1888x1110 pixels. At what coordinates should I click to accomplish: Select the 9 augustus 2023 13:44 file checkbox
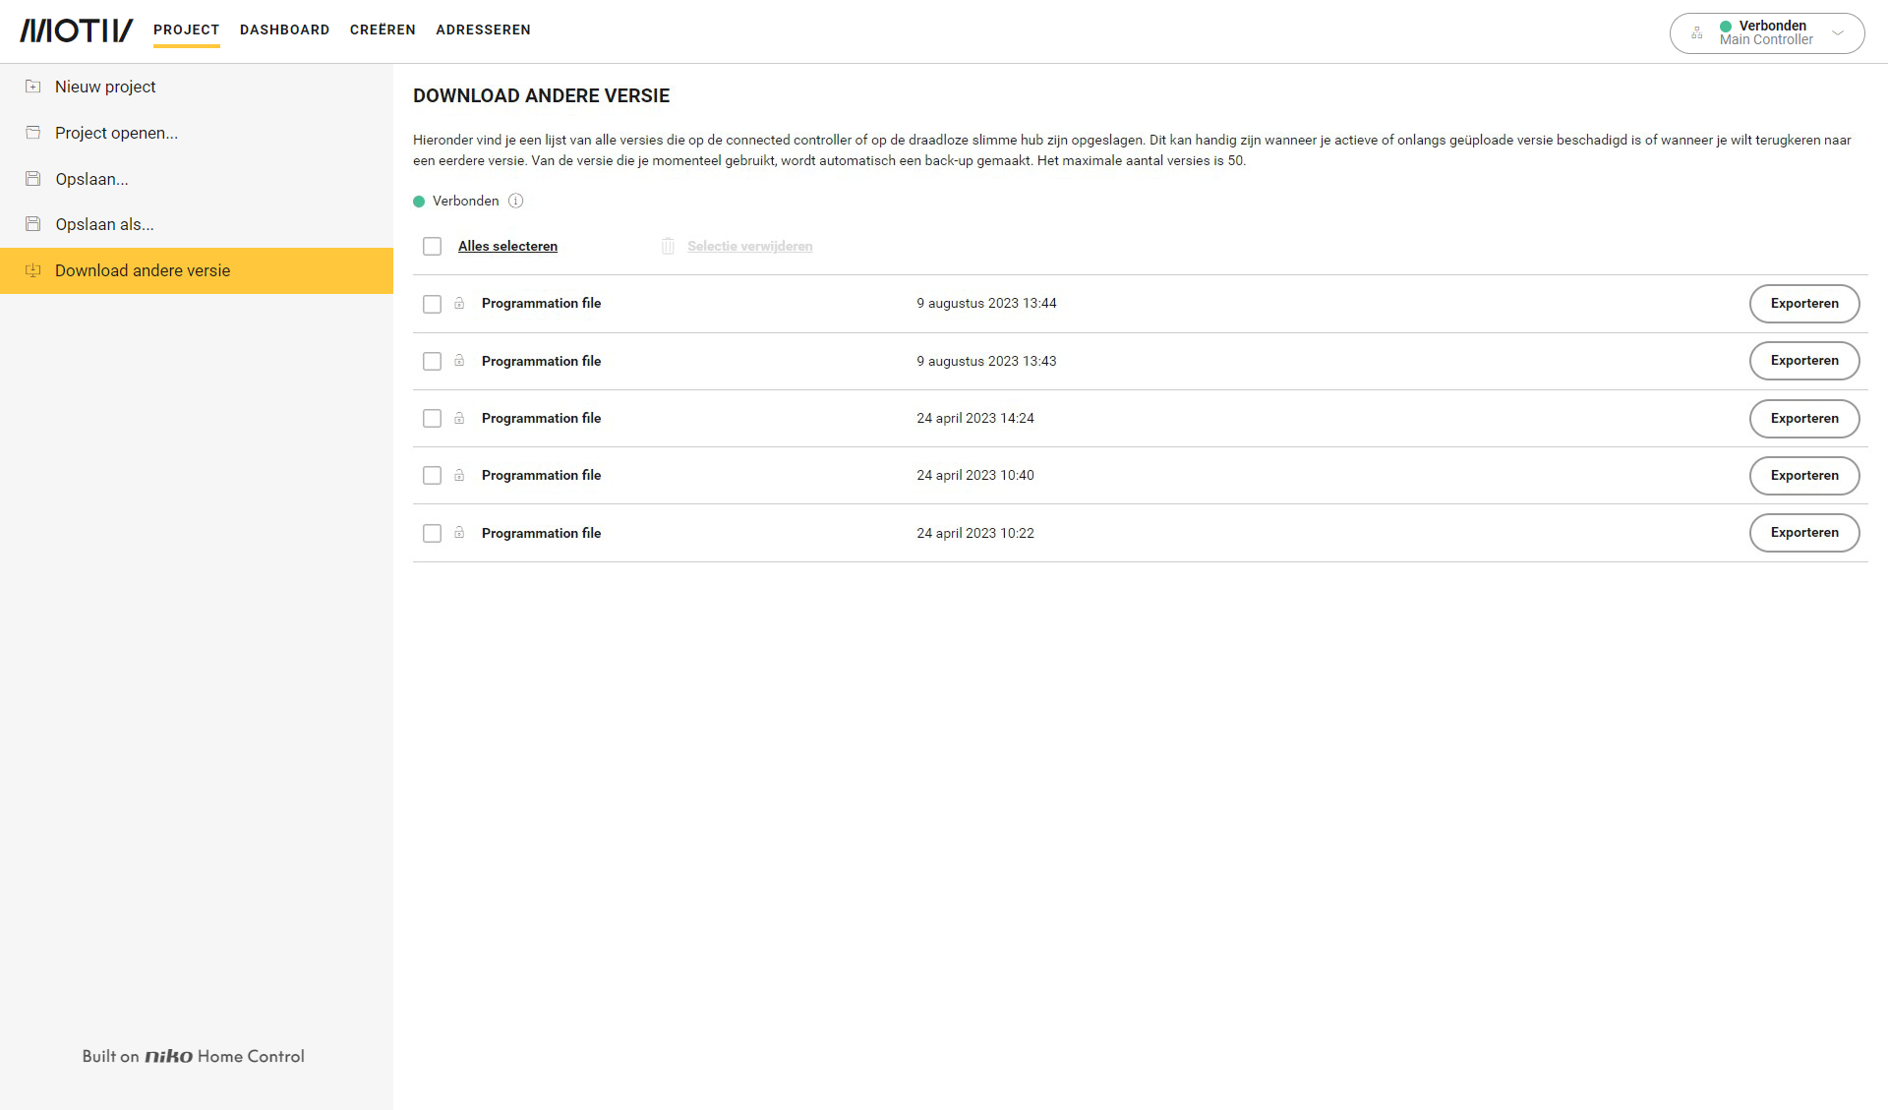point(432,304)
